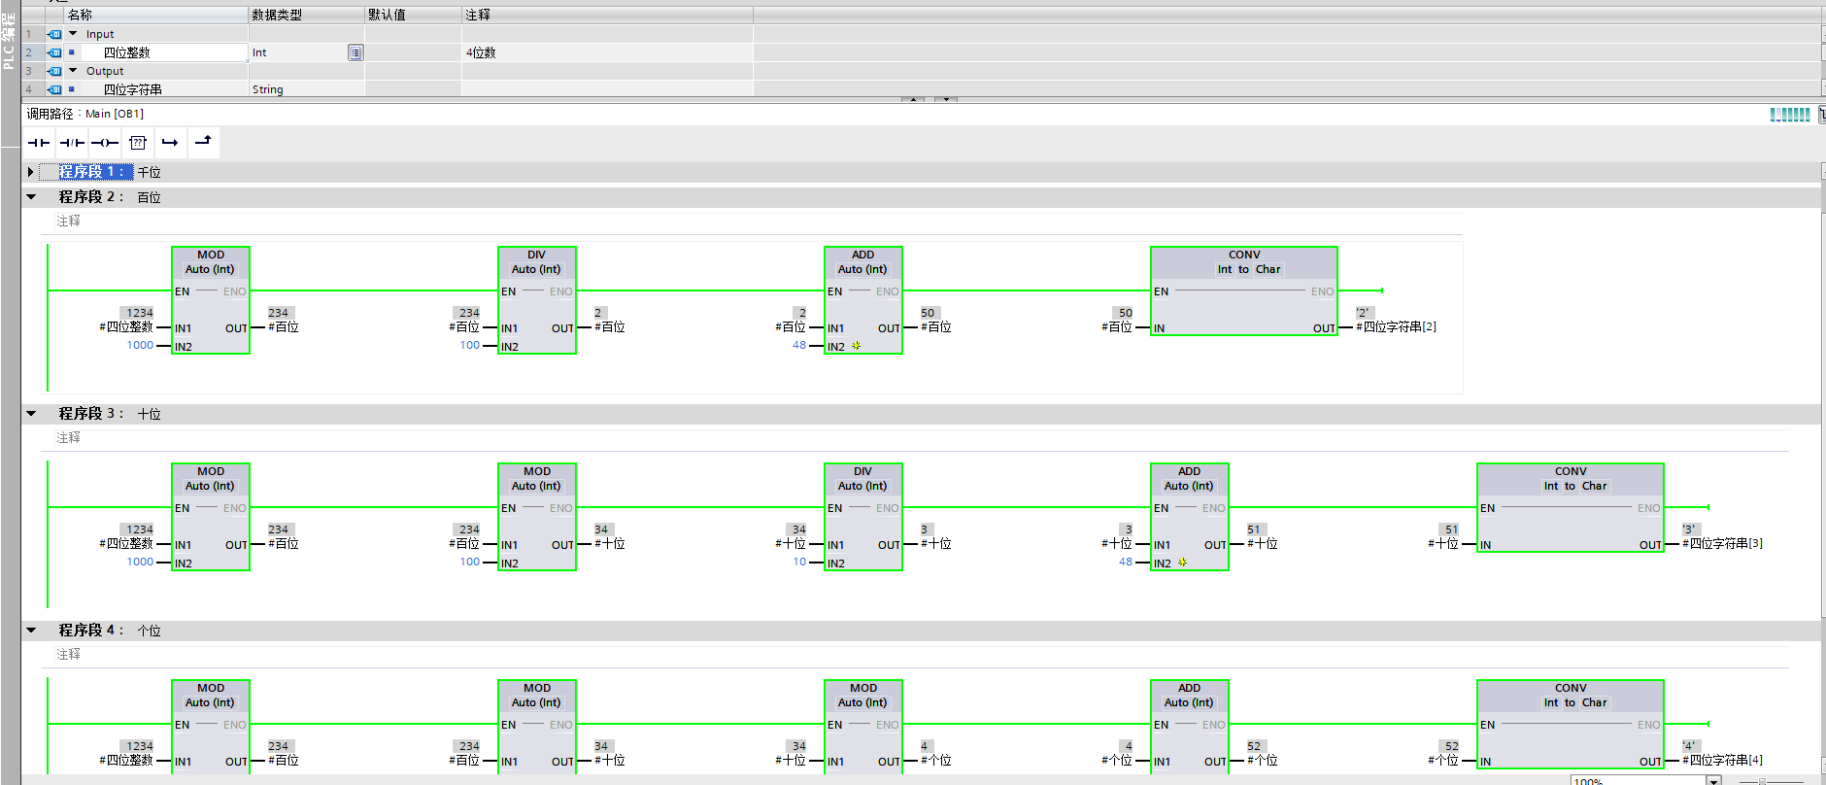The image size is (1826, 785).
Task: Insert an empty box instruction
Action: (138, 143)
